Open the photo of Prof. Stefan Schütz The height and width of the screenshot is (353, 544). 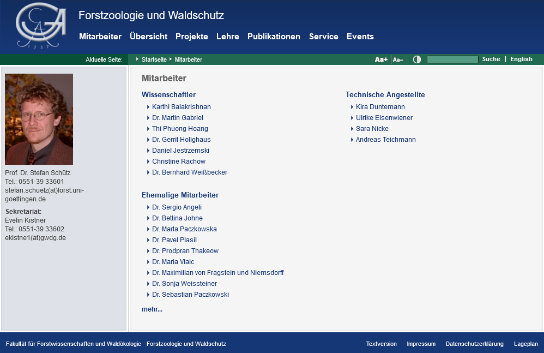point(39,119)
